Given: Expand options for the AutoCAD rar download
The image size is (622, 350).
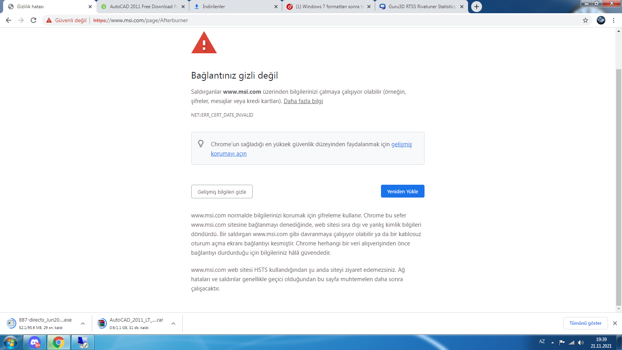Looking at the screenshot, I should point(173,323).
